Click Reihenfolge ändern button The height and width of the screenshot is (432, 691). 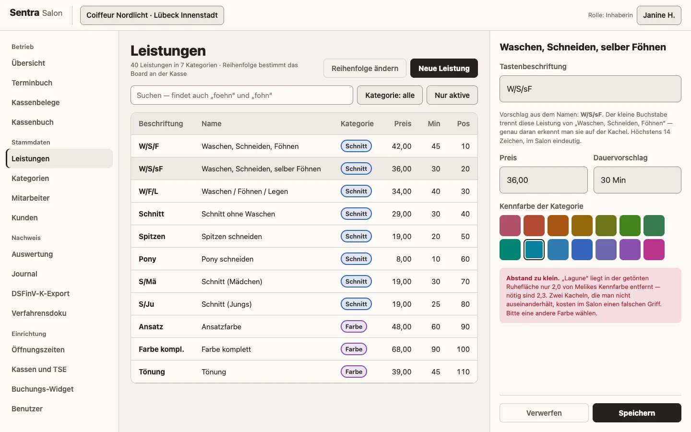pyautogui.click(x=365, y=68)
